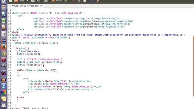
Task: Click on the commented INNER JOIN query line
Action: coord(98,35)
